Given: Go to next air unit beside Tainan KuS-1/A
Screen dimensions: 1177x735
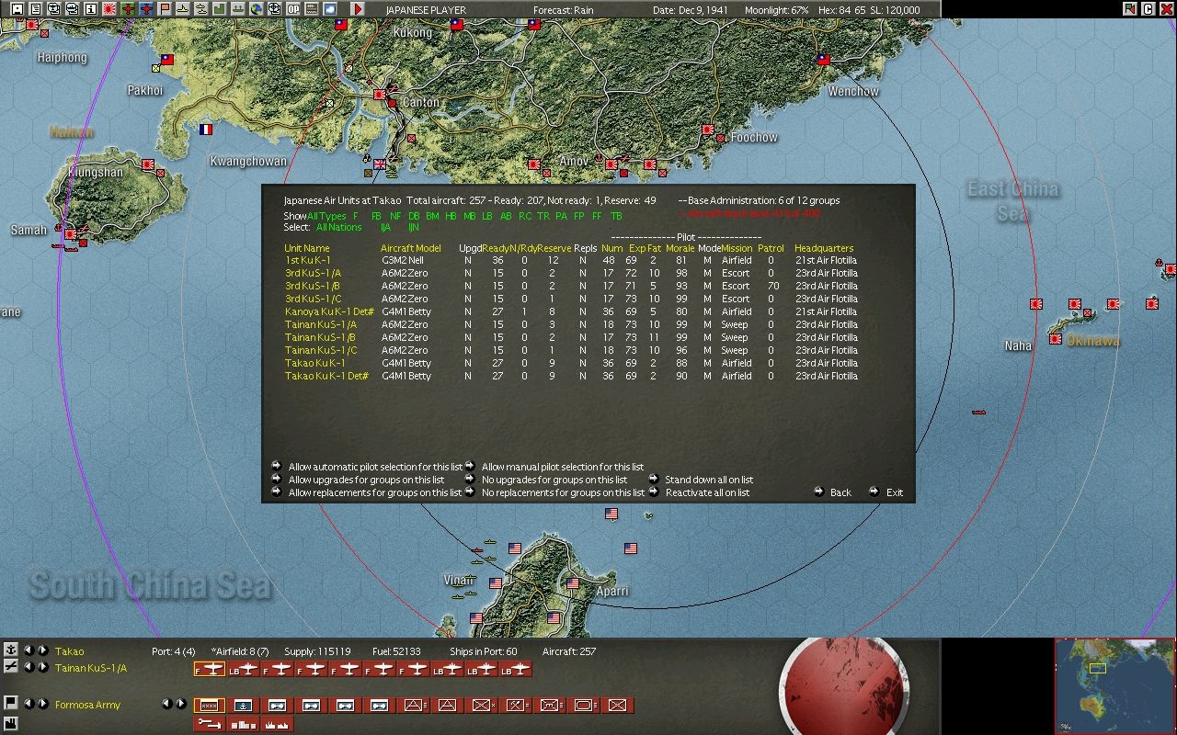Looking at the screenshot, I should pyautogui.click(x=42, y=667).
